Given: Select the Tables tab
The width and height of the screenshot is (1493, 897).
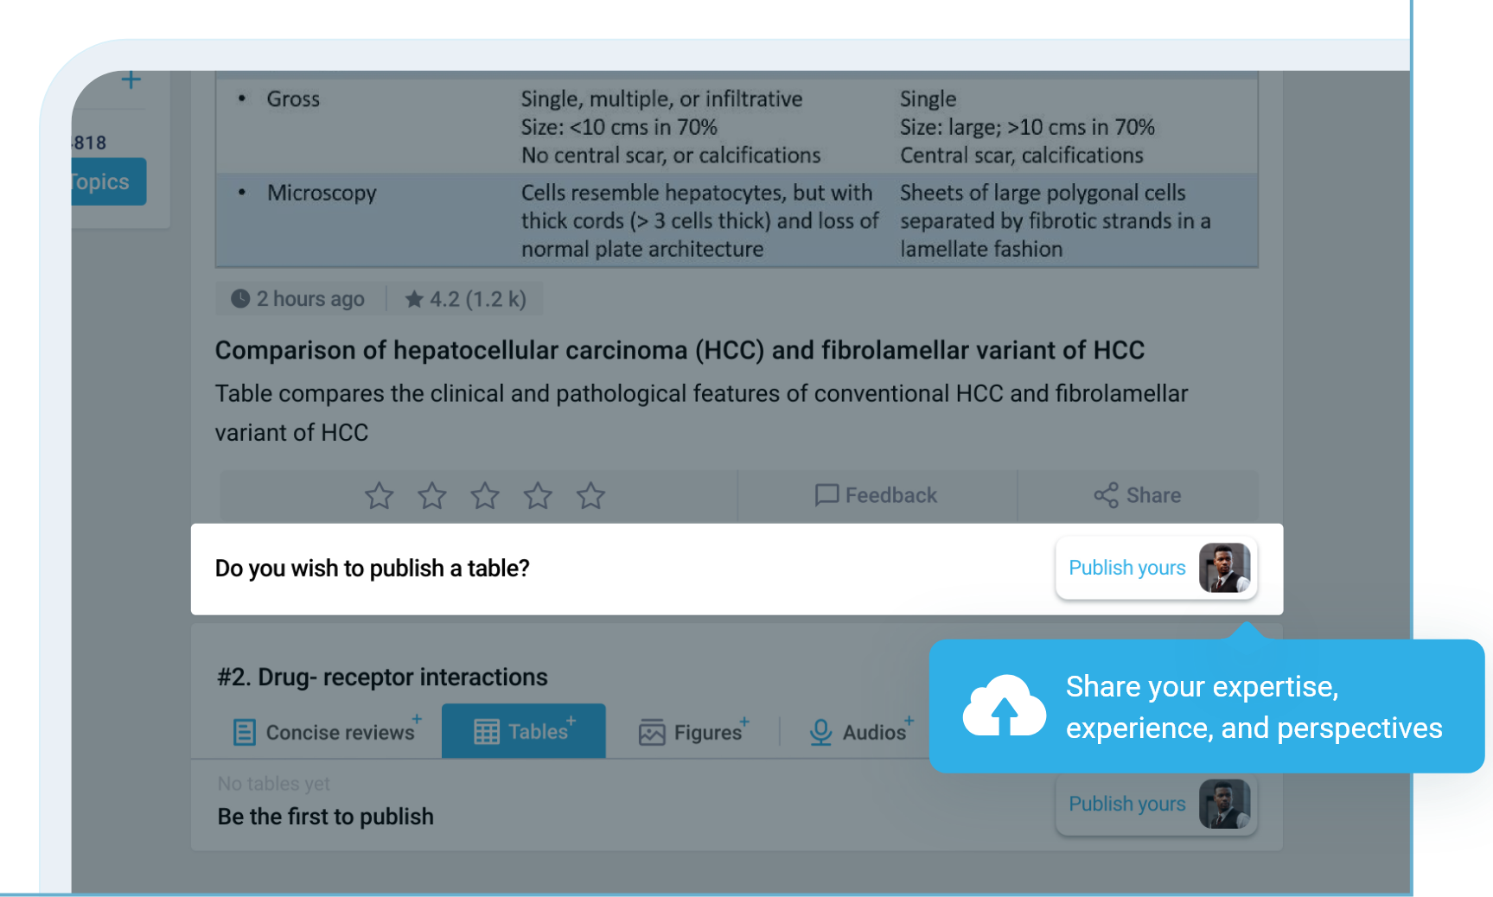Looking at the screenshot, I should pos(523,732).
